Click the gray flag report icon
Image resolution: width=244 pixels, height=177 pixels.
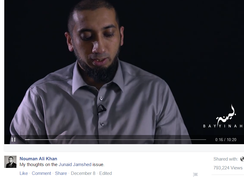pyautogui.click(x=195, y=175)
